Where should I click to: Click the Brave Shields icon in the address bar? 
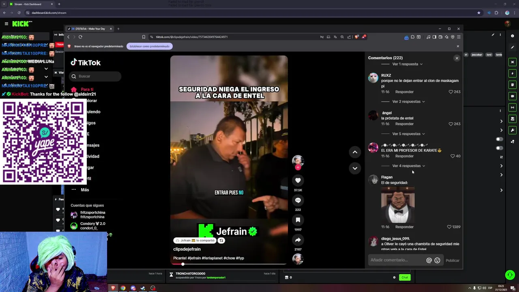click(x=357, y=37)
